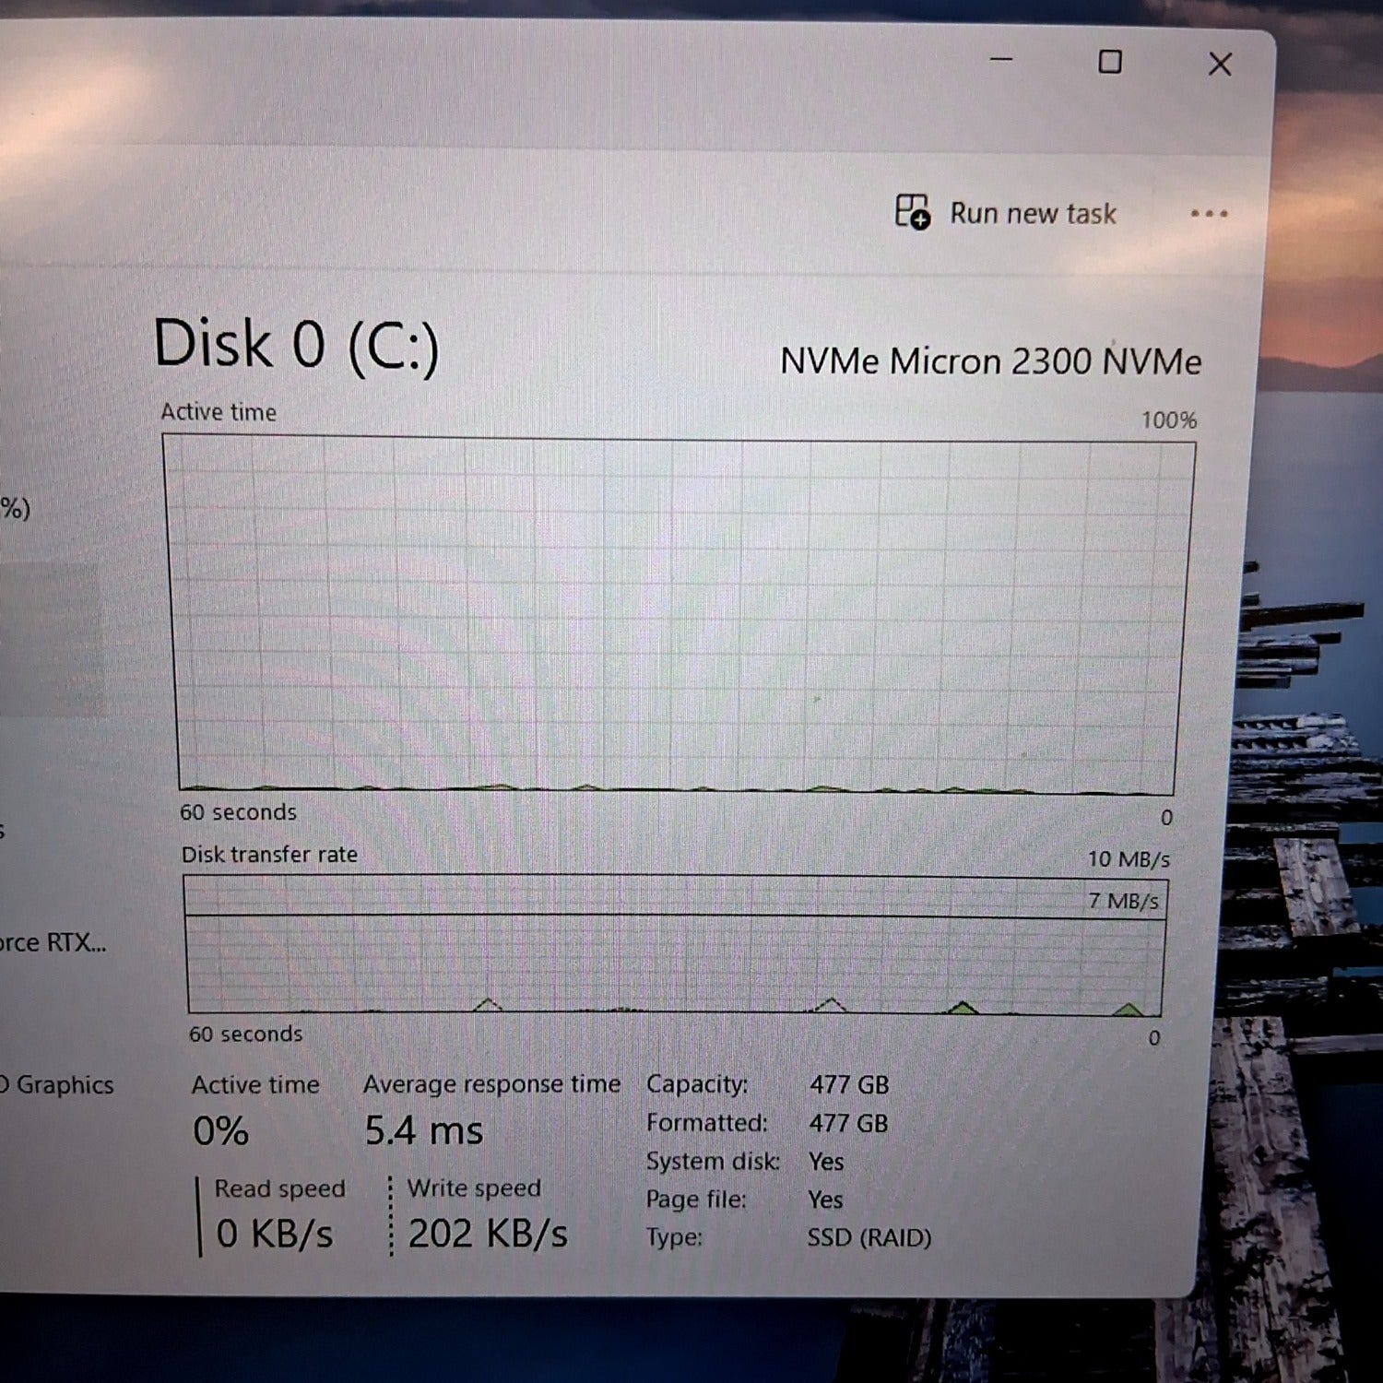This screenshot has height=1383, width=1383.
Task: Select the integrated Graphics entry in sidebar
Action: pyautogui.click(x=55, y=1085)
